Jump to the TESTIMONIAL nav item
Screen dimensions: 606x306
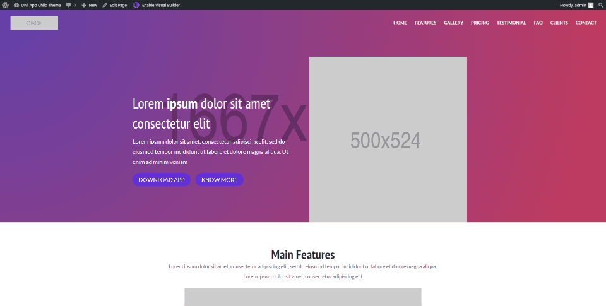click(x=511, y=23)
